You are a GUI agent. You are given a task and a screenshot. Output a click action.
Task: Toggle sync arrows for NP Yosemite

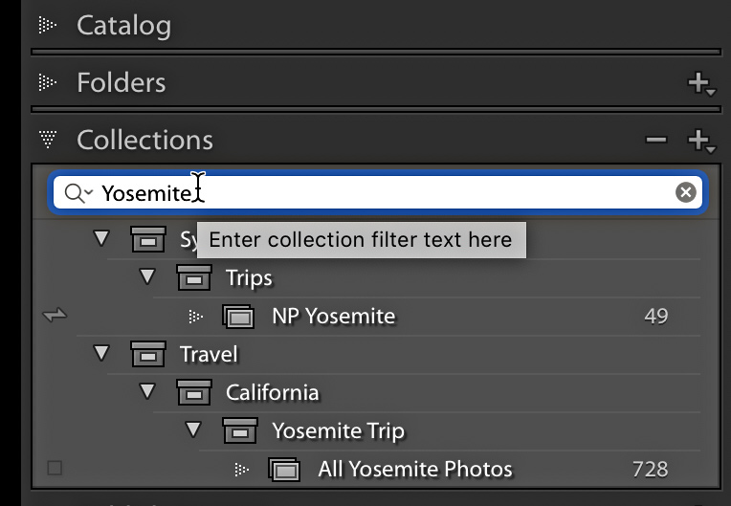pyautogui.click(x=55, y=316)
